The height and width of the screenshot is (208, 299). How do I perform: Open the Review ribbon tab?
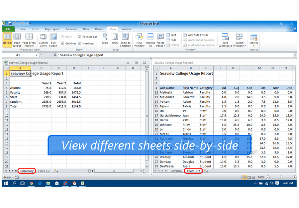coord(99,29)
